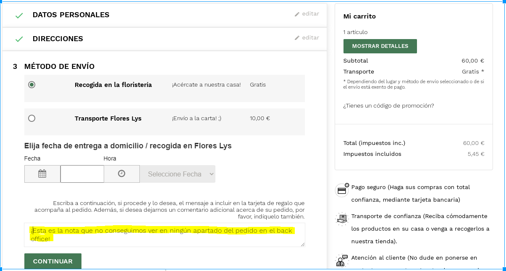This screenshot has width=506, height=271.
Task: Click green checkmark beside Datos Personales
Action: pyautogui.click(x=19, y=16)
